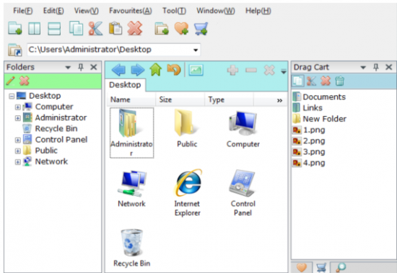Open the cart tab at bottom right
The image size is (397, 273).
[321, 267]
